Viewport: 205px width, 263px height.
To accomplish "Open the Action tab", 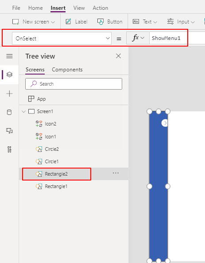I will [x=101, y=8].
